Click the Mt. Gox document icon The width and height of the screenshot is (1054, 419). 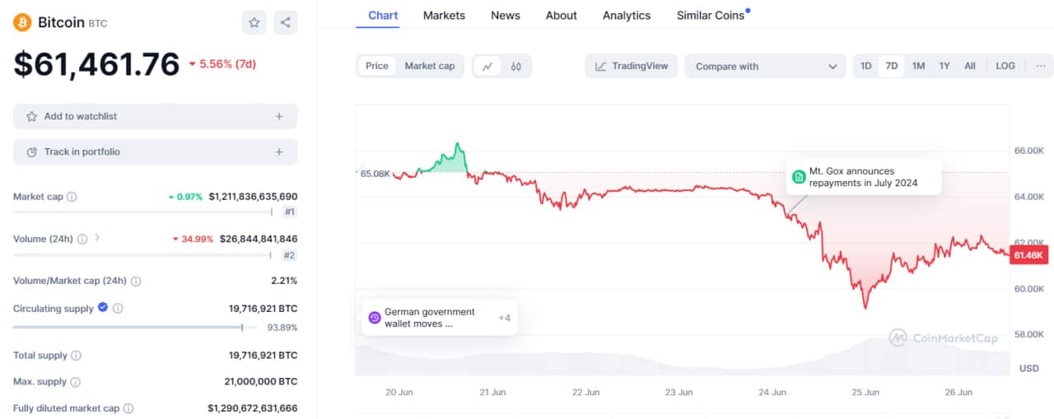pyautogui.click(x=799, y=177)
